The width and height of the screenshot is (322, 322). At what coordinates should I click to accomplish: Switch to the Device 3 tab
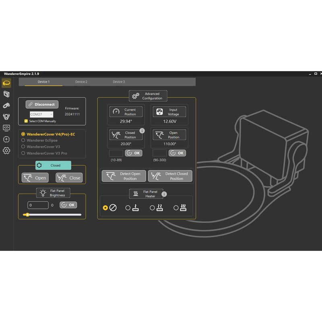(119, 82)
